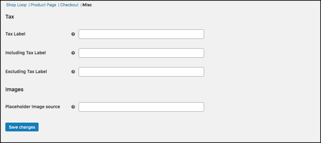Click the Tax Label field caption
Image resolution: width=321 pixels, height=143 pixels.
coord(15,34)
